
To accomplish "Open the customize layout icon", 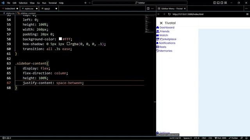I will point(225,3).
